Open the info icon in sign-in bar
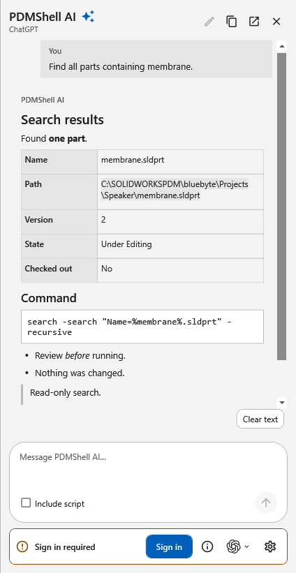Screen dimensions: 296x573 pyautogui.click(x=207, y=546)
